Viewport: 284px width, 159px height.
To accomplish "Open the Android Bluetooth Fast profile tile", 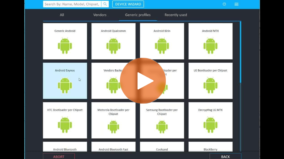I will pyautogui.click(x=113, y=147).
